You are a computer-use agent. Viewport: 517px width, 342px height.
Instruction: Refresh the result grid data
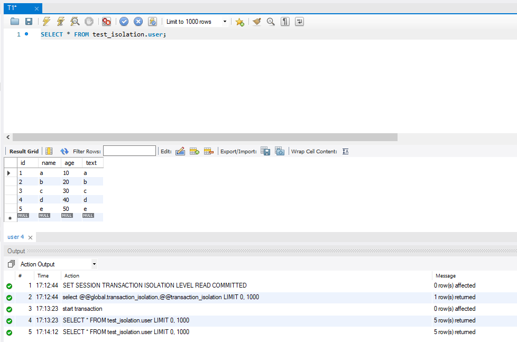(64, 151)
